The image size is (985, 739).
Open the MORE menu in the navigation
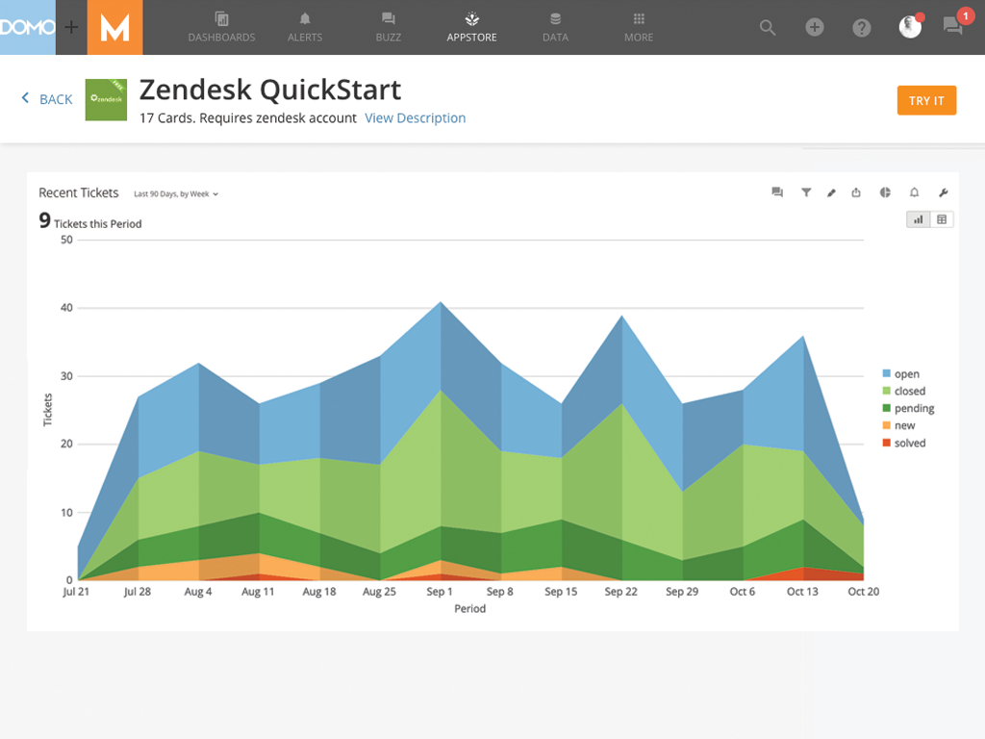tap(639, 27)
